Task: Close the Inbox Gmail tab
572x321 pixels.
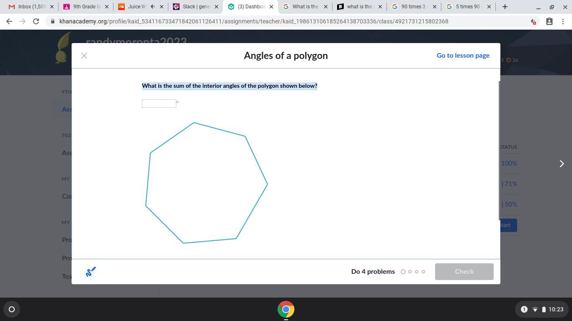Action: [x=52, y=7]
